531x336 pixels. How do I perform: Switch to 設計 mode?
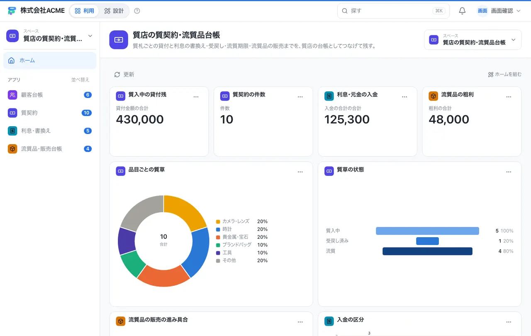click(x=114, y=11)
